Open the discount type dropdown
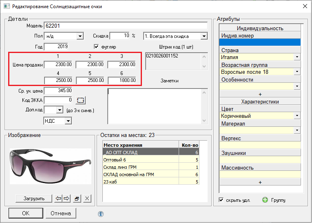 (204, 36)
